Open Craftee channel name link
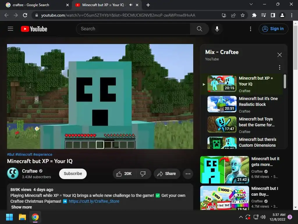 (30, 171)
